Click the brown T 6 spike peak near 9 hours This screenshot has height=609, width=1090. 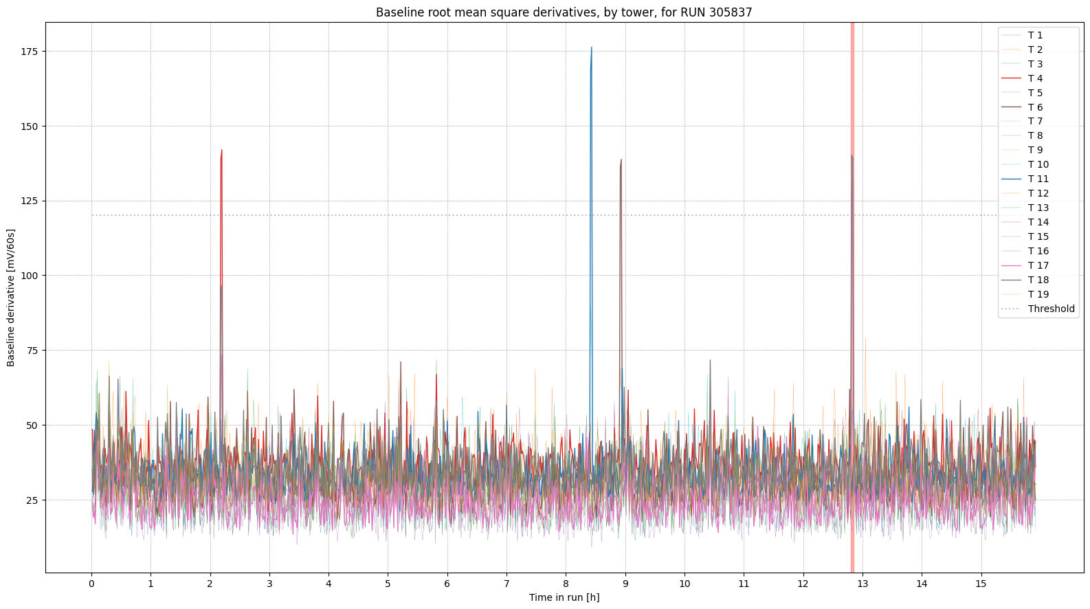[x=621, y=160]
